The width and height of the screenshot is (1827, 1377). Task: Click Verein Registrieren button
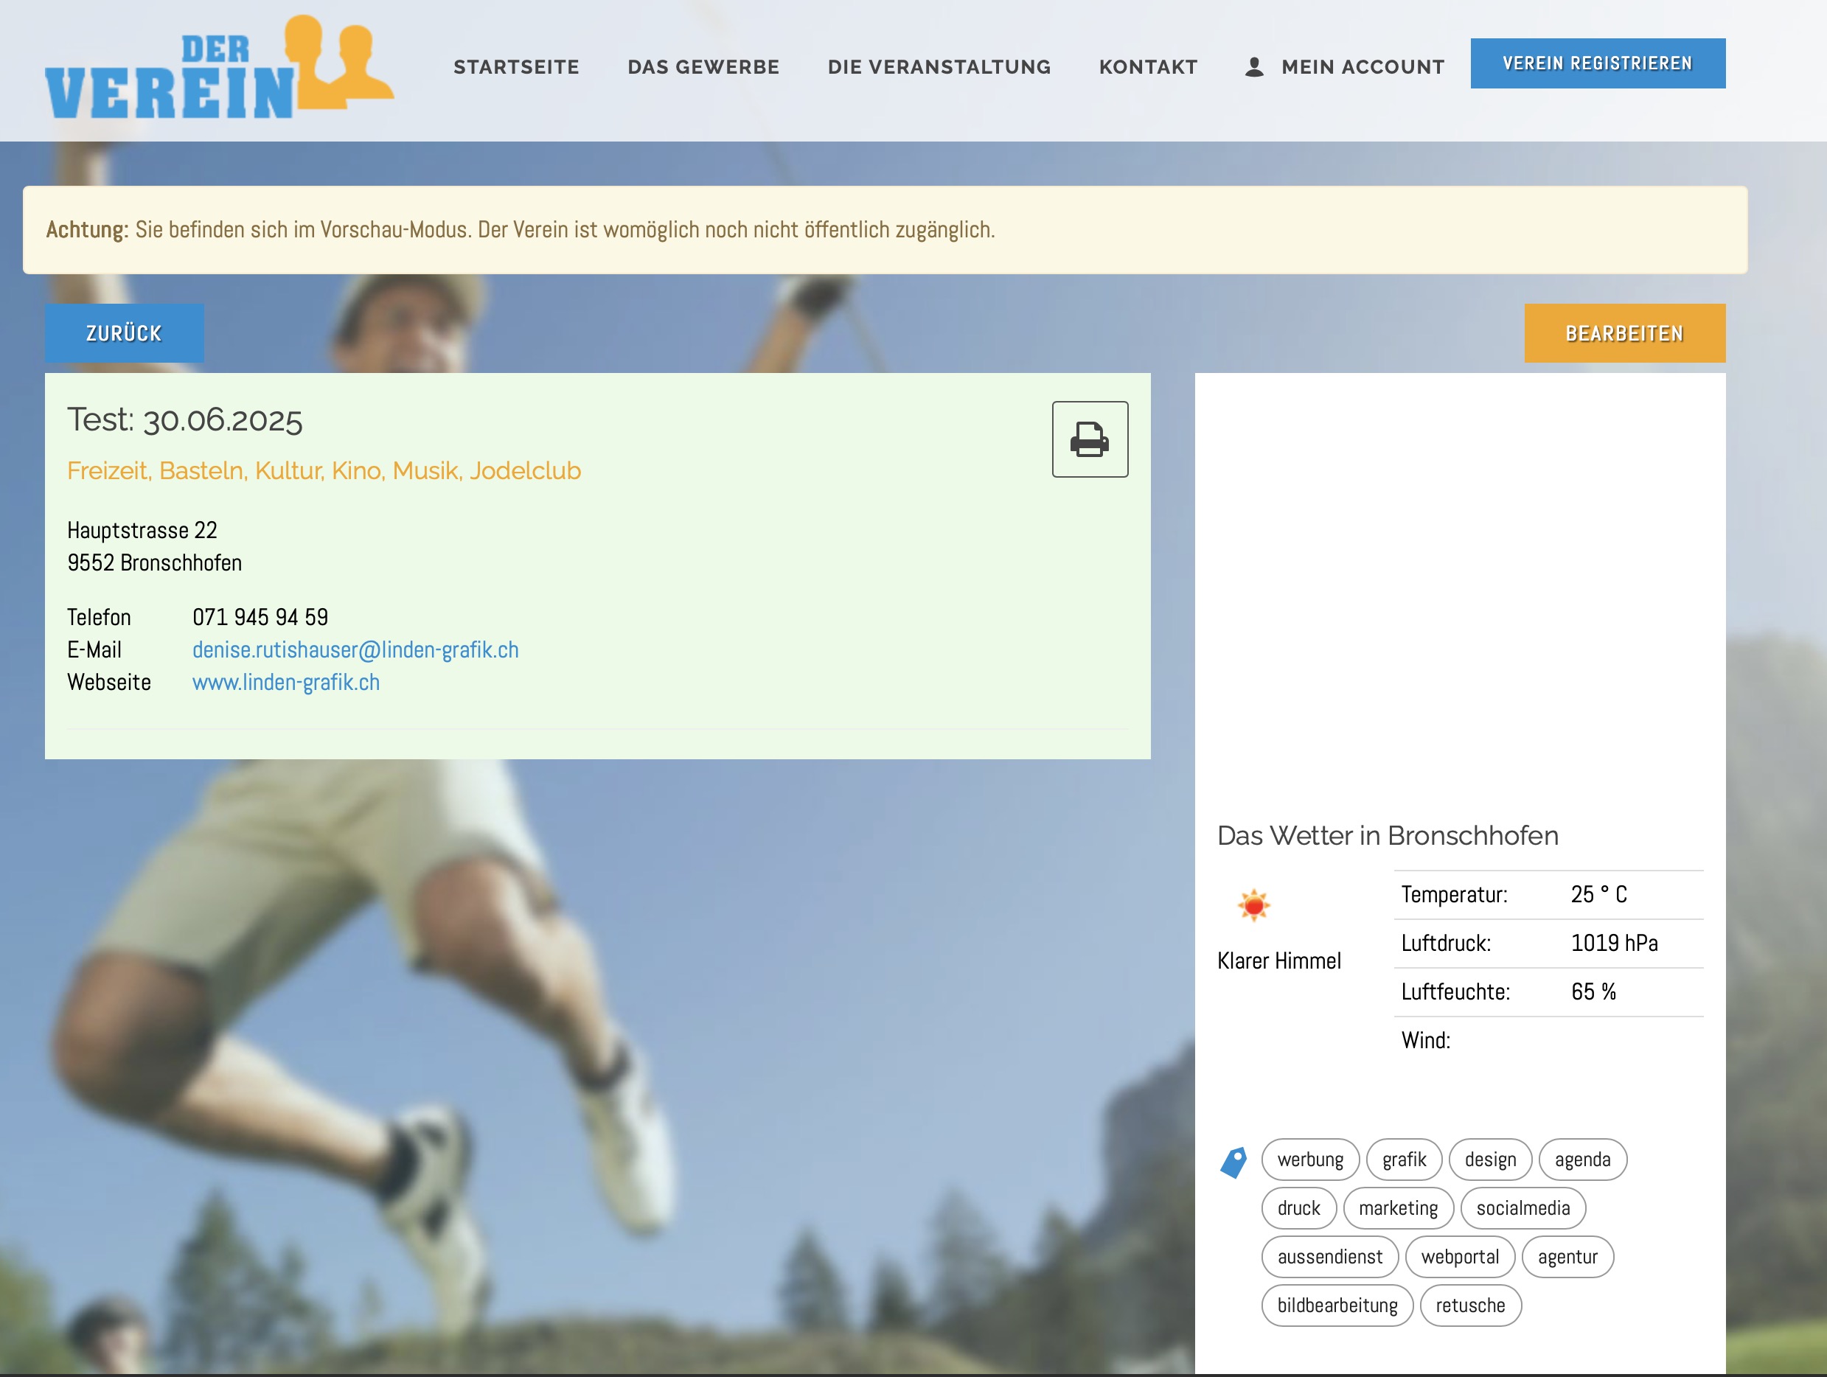click(x=1598, y=63)
